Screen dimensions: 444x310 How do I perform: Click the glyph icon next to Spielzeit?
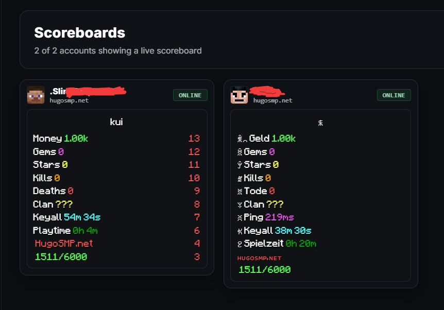[240, 244]
